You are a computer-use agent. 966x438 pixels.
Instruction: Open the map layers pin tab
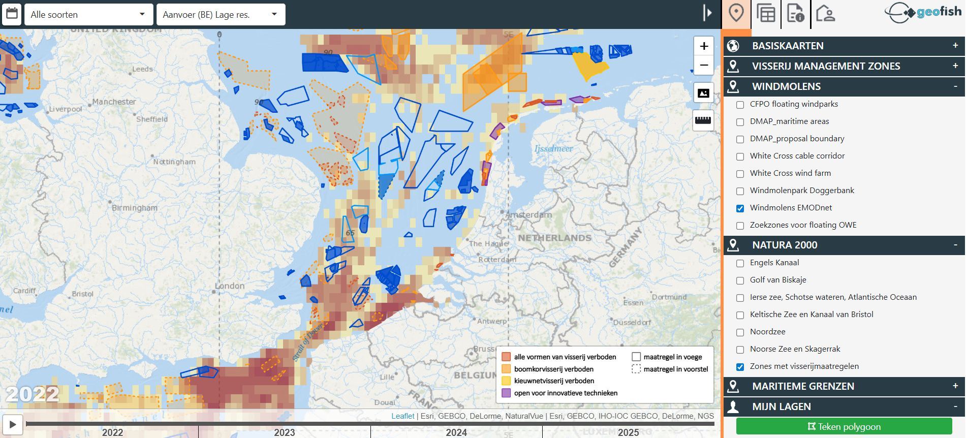[736, 13]
